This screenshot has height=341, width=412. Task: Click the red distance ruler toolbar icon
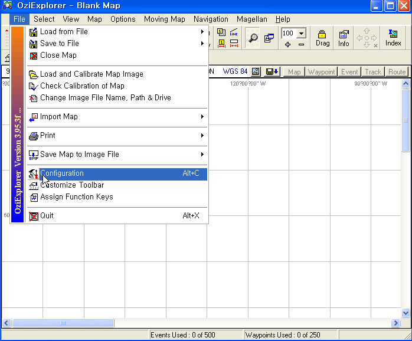[234, 43]
